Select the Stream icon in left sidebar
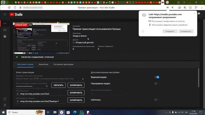 [5, 23]
